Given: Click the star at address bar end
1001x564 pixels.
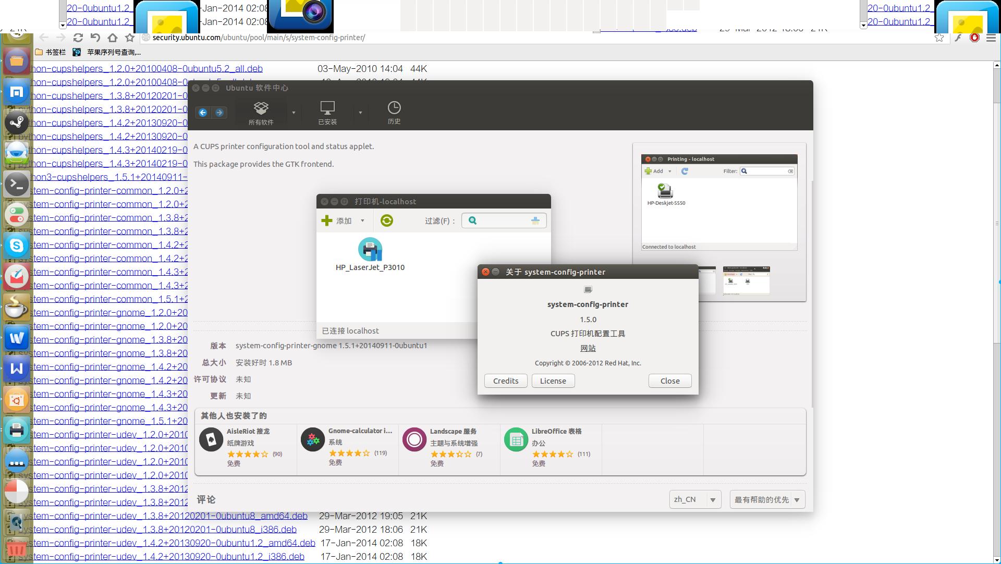Looking at the screenshot, I should (x=939, y=38).
